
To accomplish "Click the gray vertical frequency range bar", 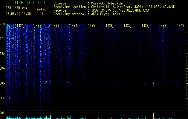I will pos(6,84).
